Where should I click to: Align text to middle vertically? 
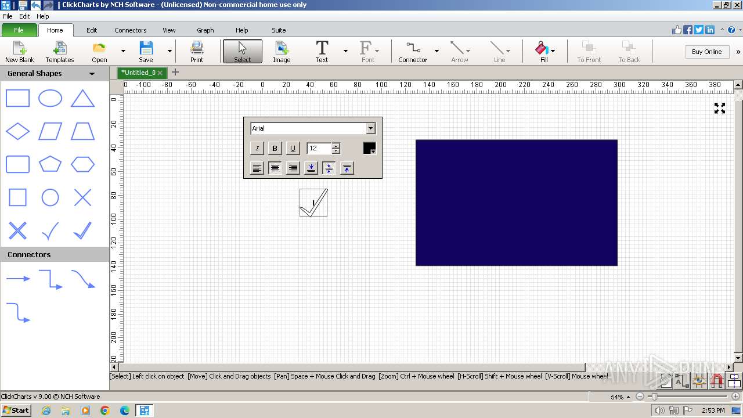(329, 168)
